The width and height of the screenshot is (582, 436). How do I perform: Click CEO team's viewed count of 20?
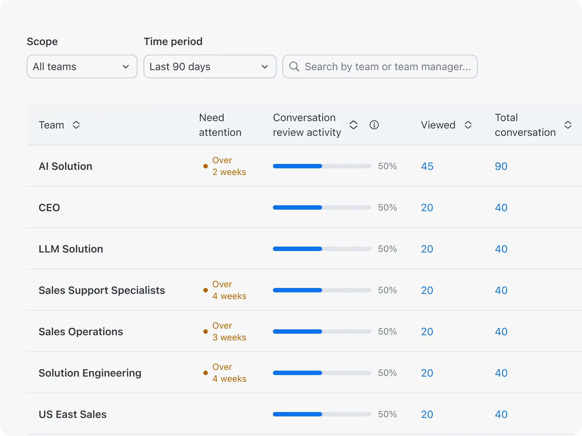point(427,207)
